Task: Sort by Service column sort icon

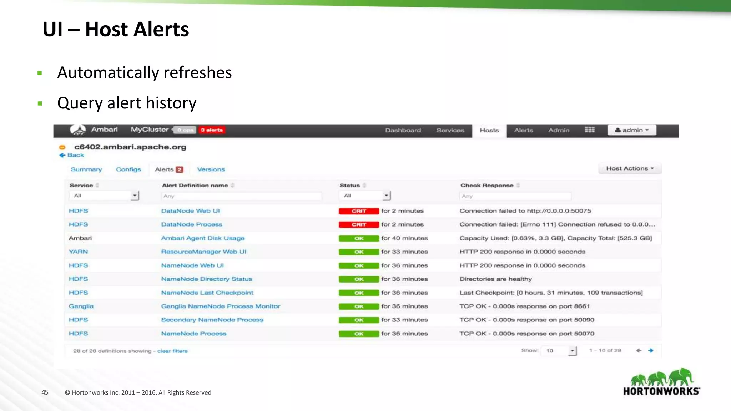Action: click(x=97, y=186)
